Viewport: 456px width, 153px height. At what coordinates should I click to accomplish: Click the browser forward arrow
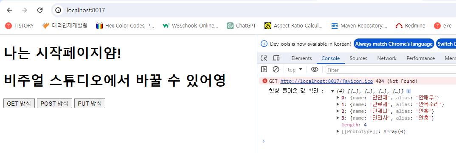[25, 11]
